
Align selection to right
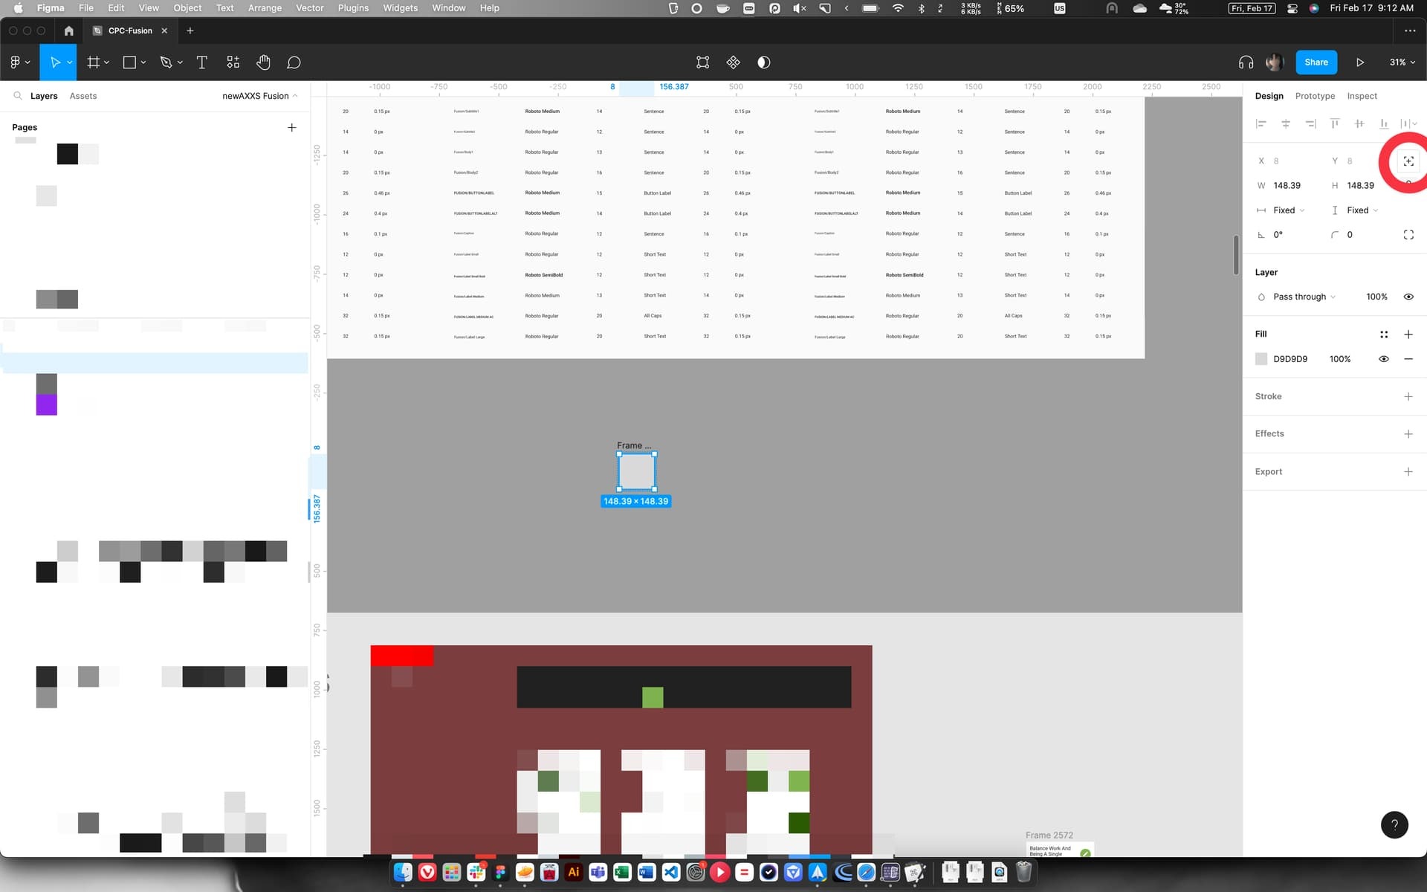coord(1310,123)
